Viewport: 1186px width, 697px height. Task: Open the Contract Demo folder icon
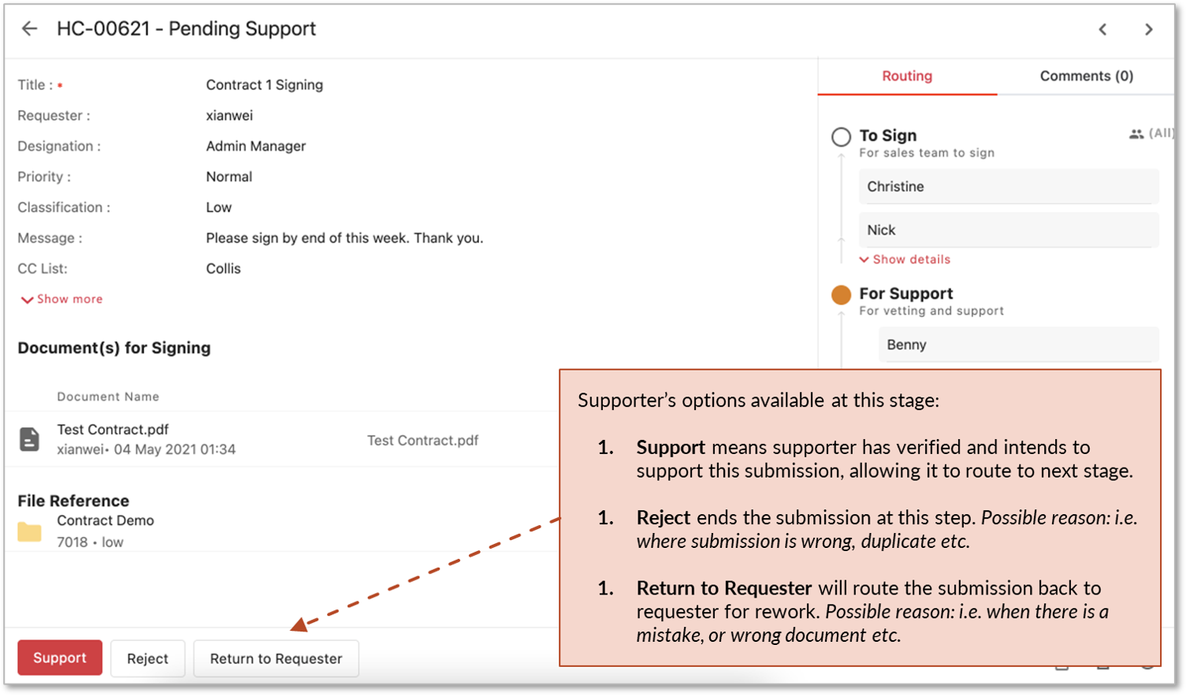[x=29, y=532]
